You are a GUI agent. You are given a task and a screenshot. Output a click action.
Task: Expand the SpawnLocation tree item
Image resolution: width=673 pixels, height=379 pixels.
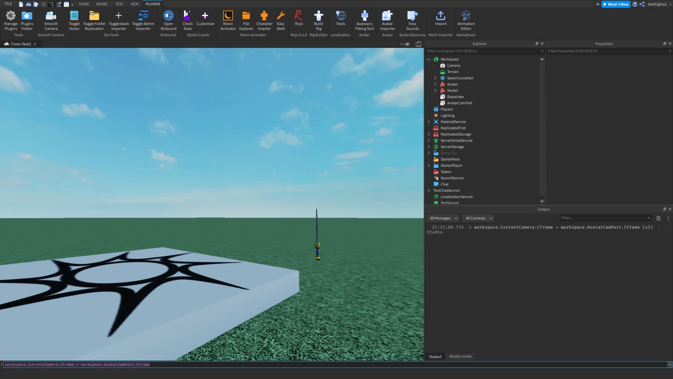click(435, 78)
